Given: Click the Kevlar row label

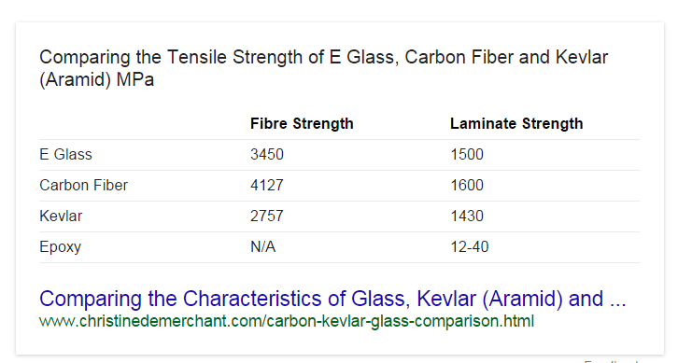Looking at the screenshot, I should [61, 216].
